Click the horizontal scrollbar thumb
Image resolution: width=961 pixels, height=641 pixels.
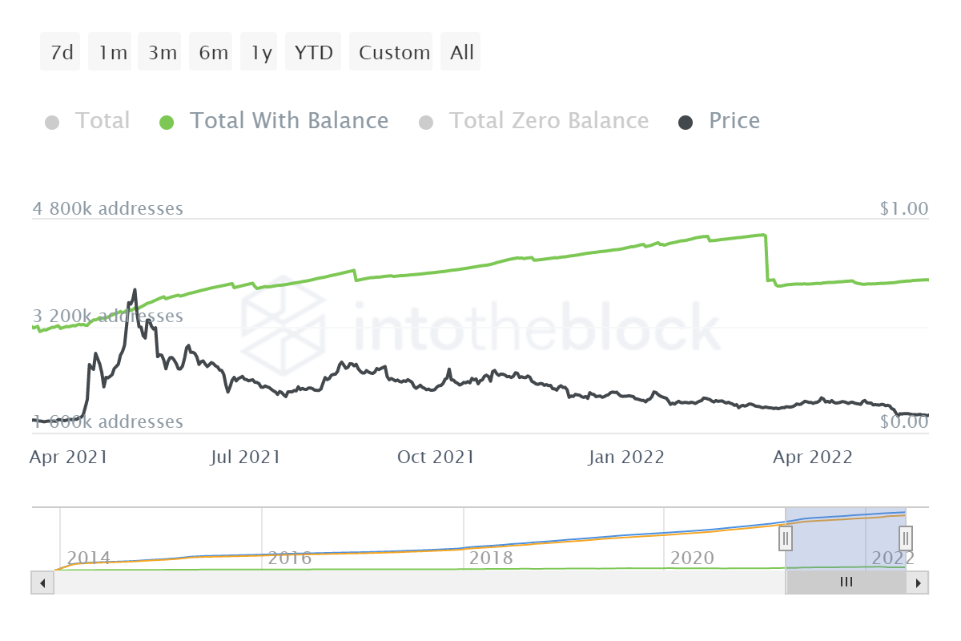(x=846, y=583)
